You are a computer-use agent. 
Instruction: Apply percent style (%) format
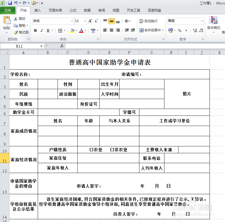[180, 30]
